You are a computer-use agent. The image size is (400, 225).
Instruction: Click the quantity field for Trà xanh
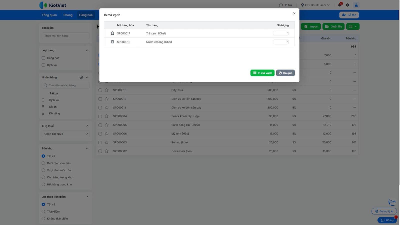[281, 33]
